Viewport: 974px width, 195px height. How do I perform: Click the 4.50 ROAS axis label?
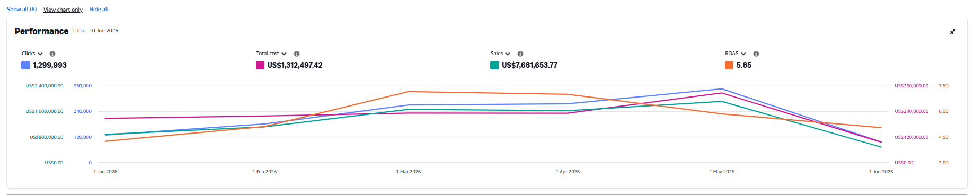(x=943, y=137)
